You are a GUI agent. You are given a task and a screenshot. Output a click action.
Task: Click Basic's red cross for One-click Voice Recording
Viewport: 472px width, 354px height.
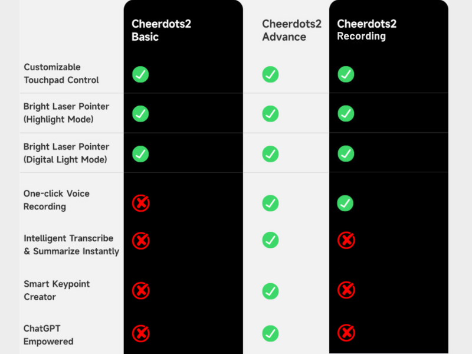(x=140, y=204)
